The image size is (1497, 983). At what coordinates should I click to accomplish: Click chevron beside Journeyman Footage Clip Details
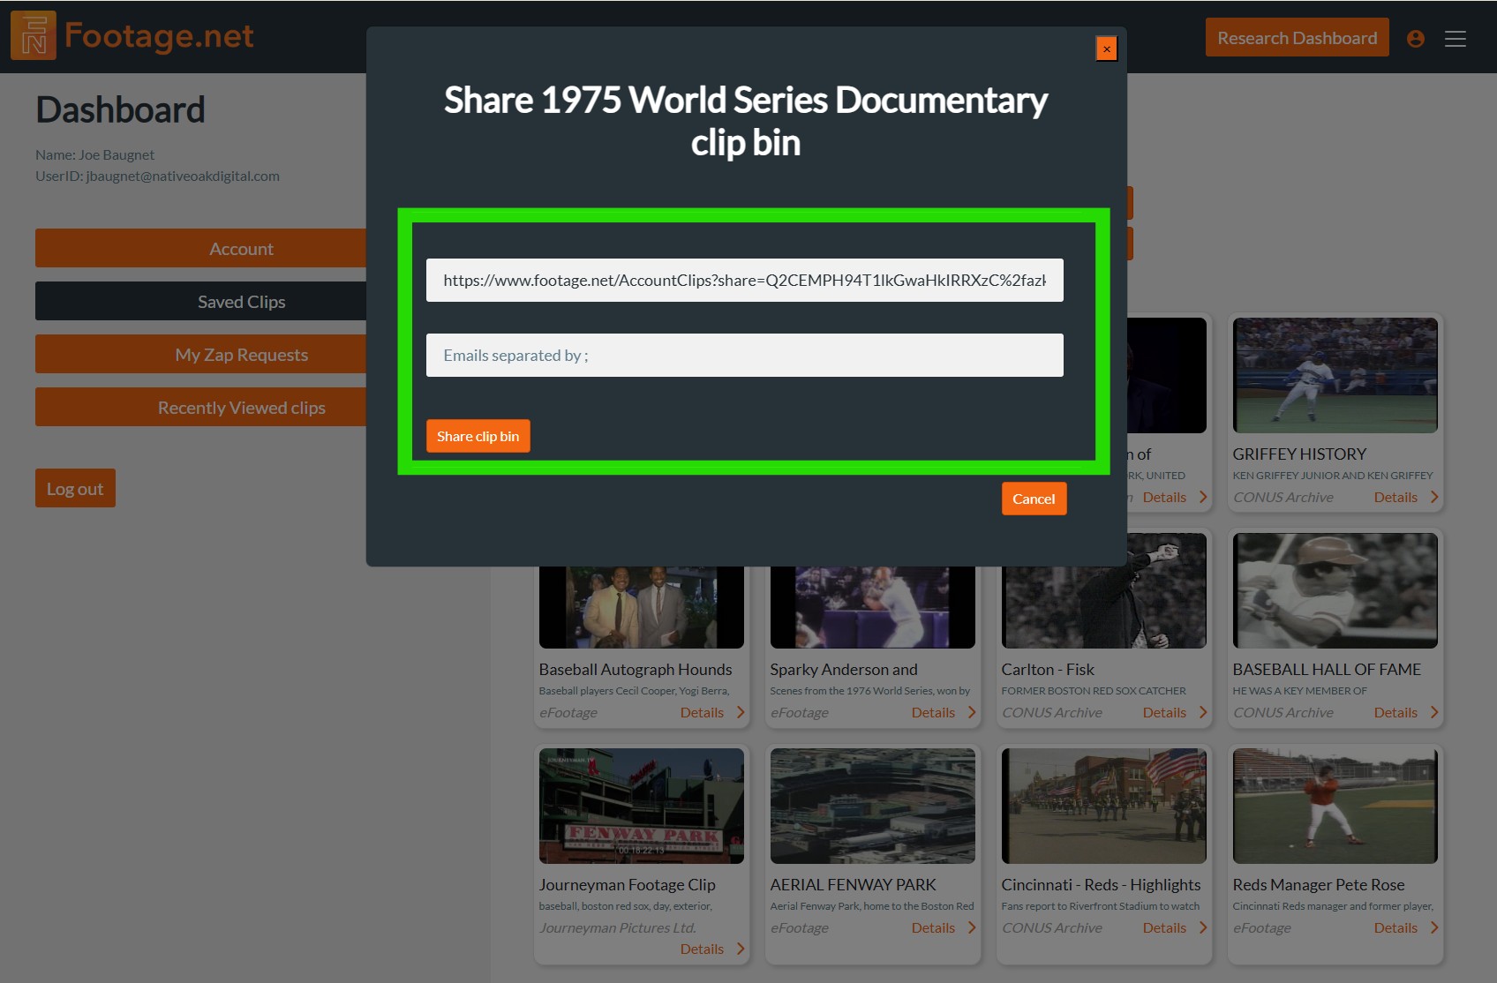click(741, 949)
